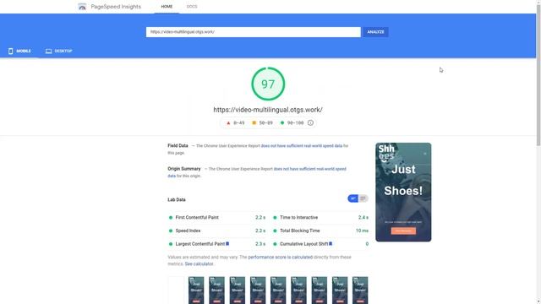This screenshot has width=541, height=304.
Task: Click the bookmark icon beside Cumulative Layout Shift
Action: (331, 244)
